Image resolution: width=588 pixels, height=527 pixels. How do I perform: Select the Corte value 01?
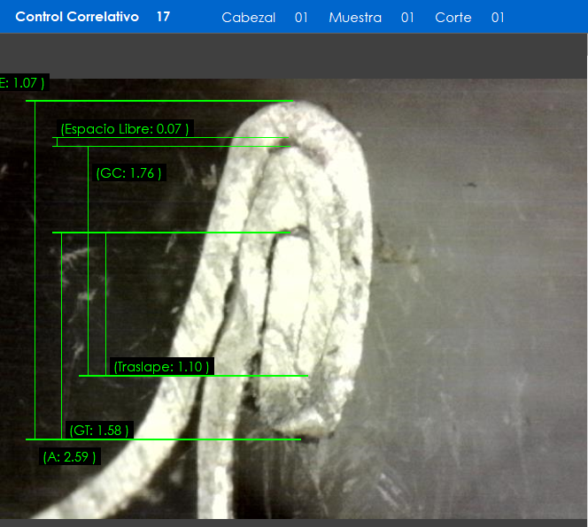(498, 18)
